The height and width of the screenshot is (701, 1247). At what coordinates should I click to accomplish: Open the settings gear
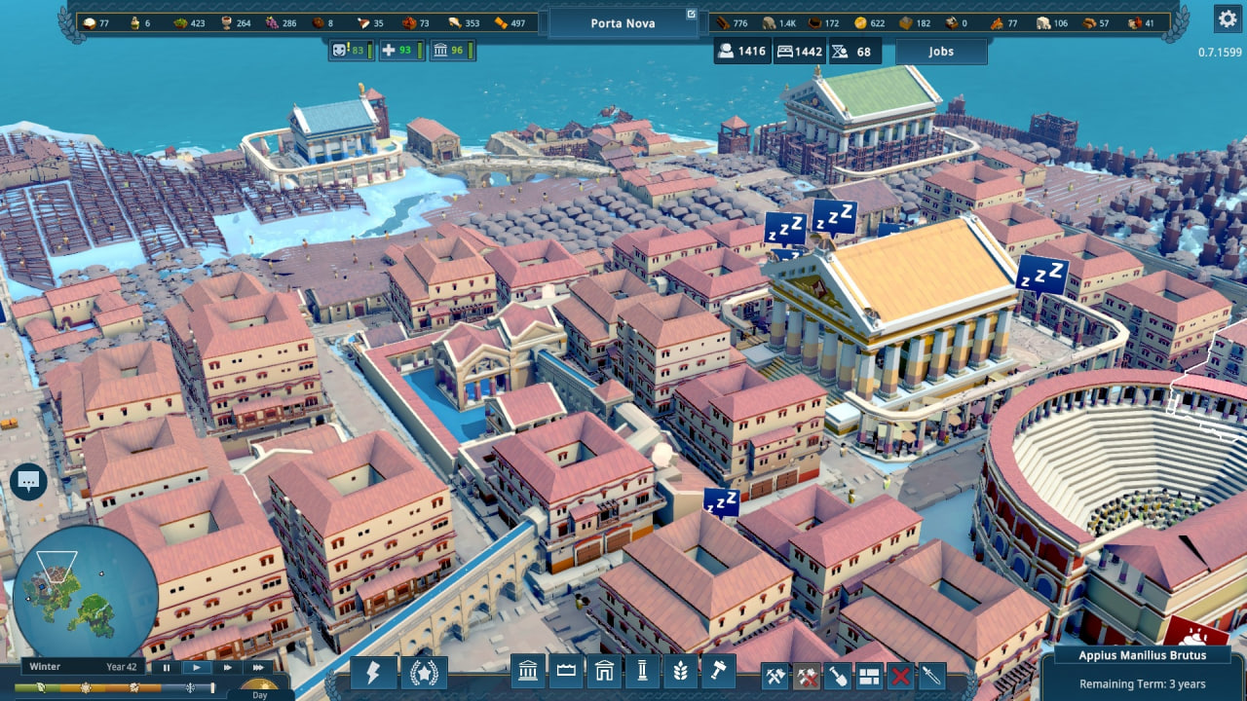(x=1227, y=18)
